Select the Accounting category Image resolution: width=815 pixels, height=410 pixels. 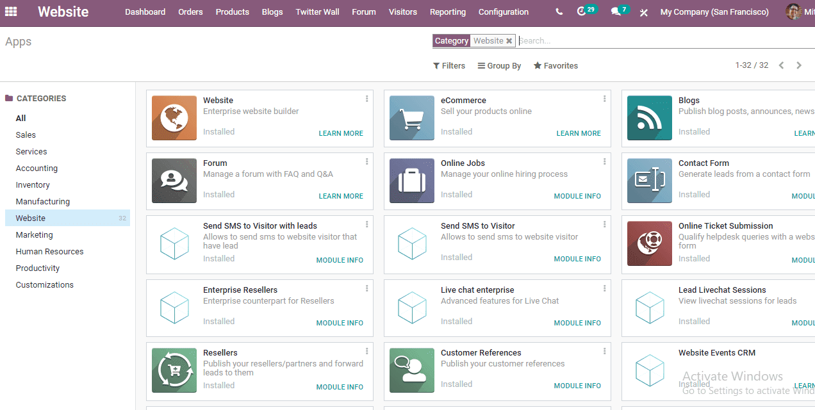coord(37,168)
